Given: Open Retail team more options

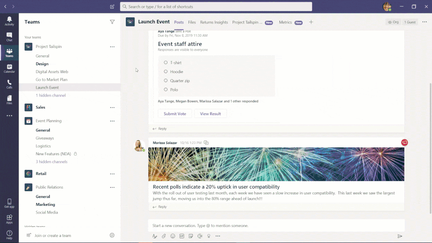Looking at the screenshot, I should click(x=112, y=174).
